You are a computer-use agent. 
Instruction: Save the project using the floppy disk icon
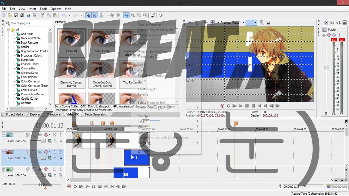(x=16, y=16)
